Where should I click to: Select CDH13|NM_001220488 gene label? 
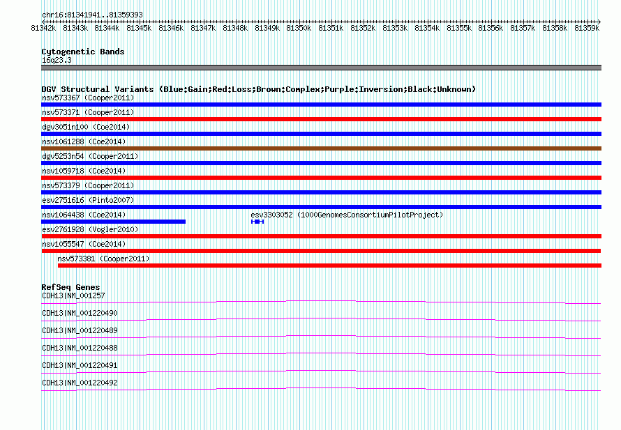click(x=80, y=348)
